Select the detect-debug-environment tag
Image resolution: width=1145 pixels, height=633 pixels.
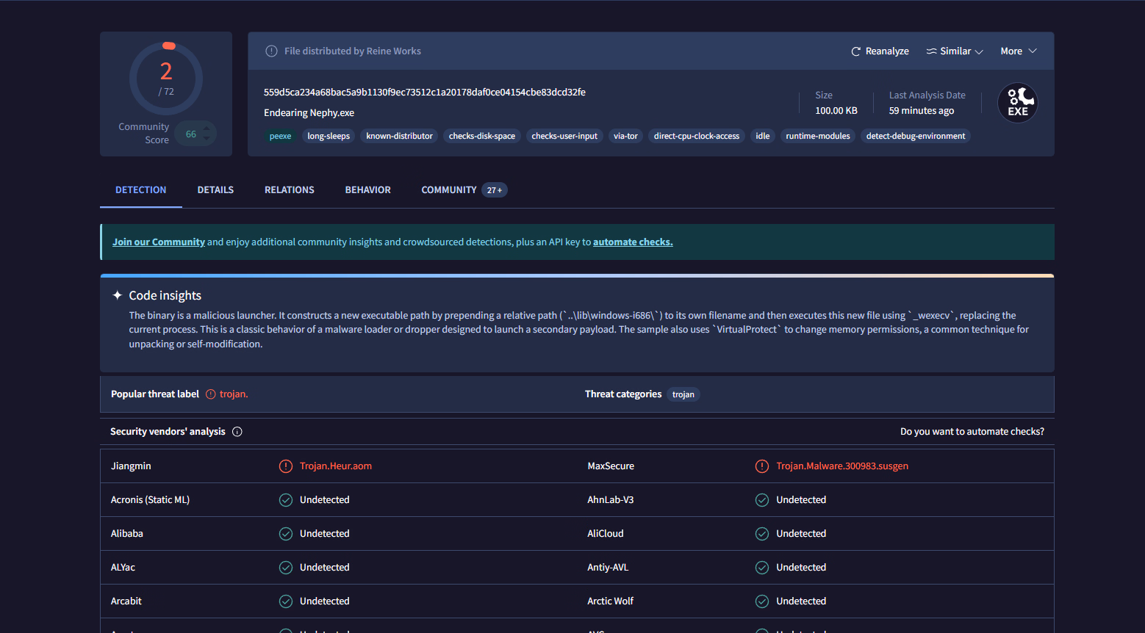tap(915, 136)
